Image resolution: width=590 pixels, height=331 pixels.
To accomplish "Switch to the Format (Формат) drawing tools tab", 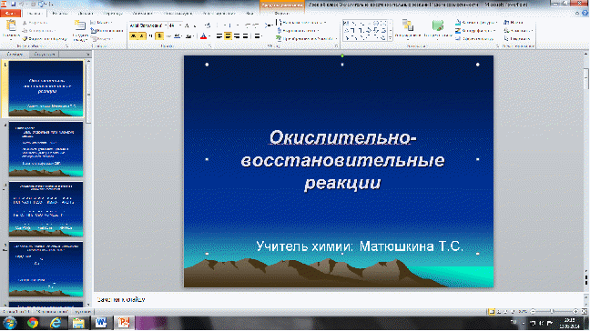I will tap(282, 13).
